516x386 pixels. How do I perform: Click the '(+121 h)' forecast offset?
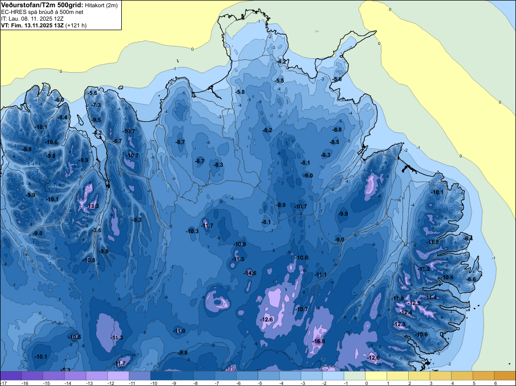[x=76, y=25]
